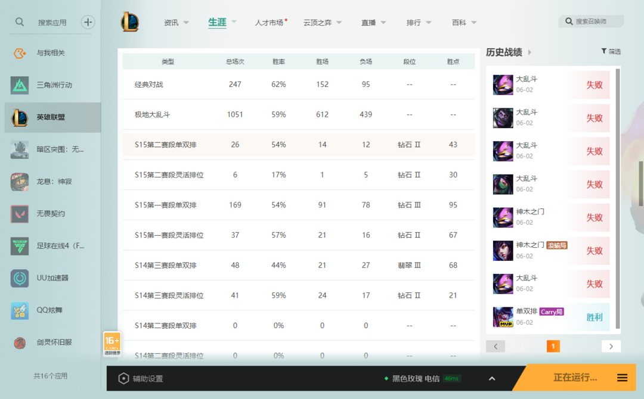Viewport: 644px width, 399px height.
Task: Expand the server list up-chevron
Action: tap(492, 379)
